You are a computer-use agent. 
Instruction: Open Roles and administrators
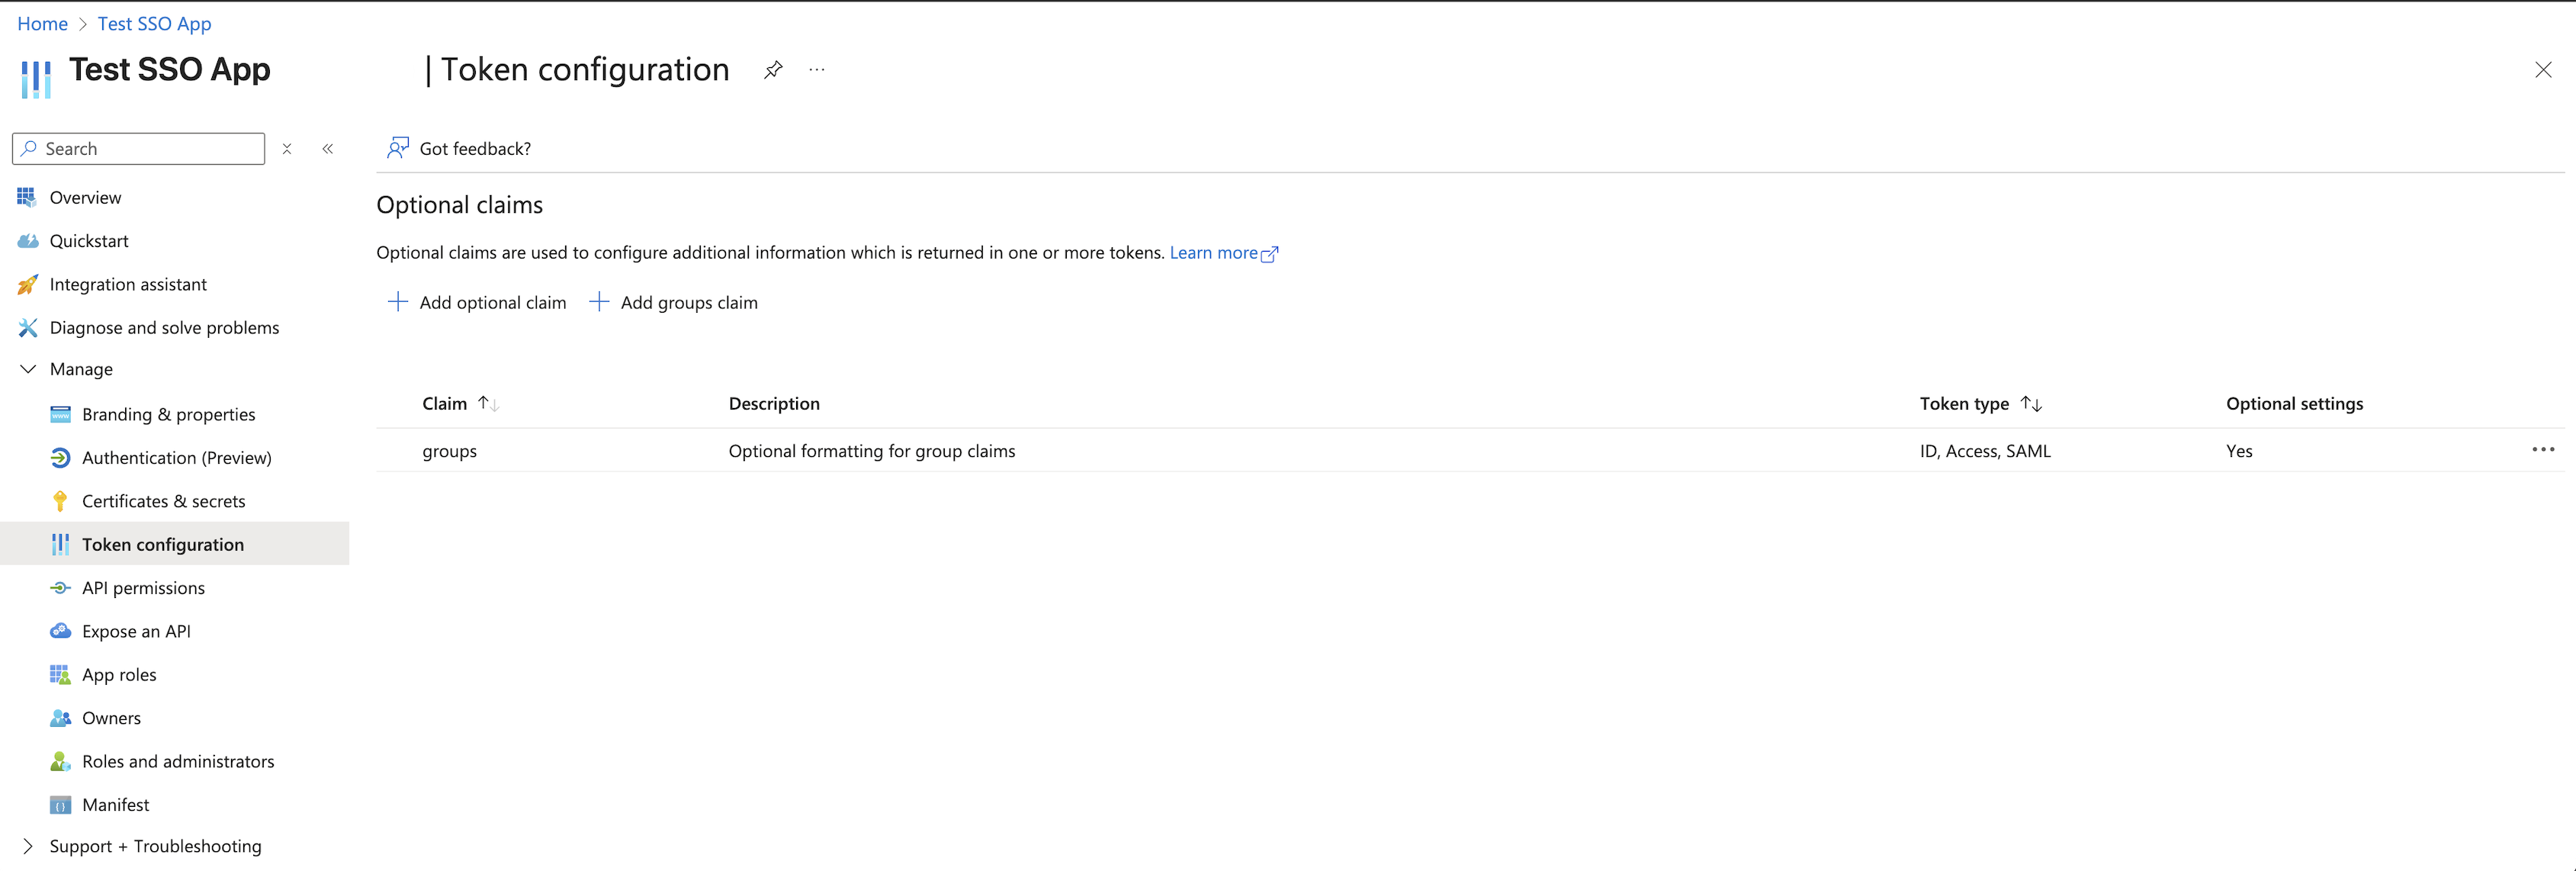pyautogui.click(x=178, y=761)
